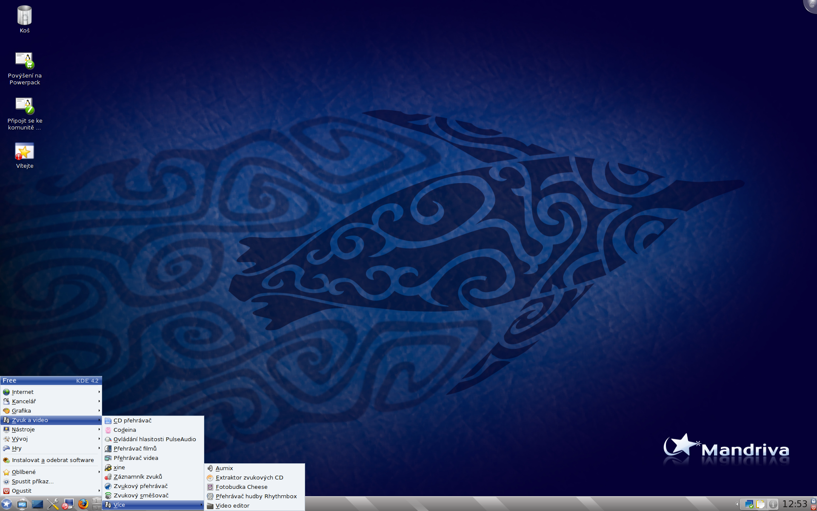
Task: Open the Vítejte welcome desktop icon
Action: pos(25,155)
